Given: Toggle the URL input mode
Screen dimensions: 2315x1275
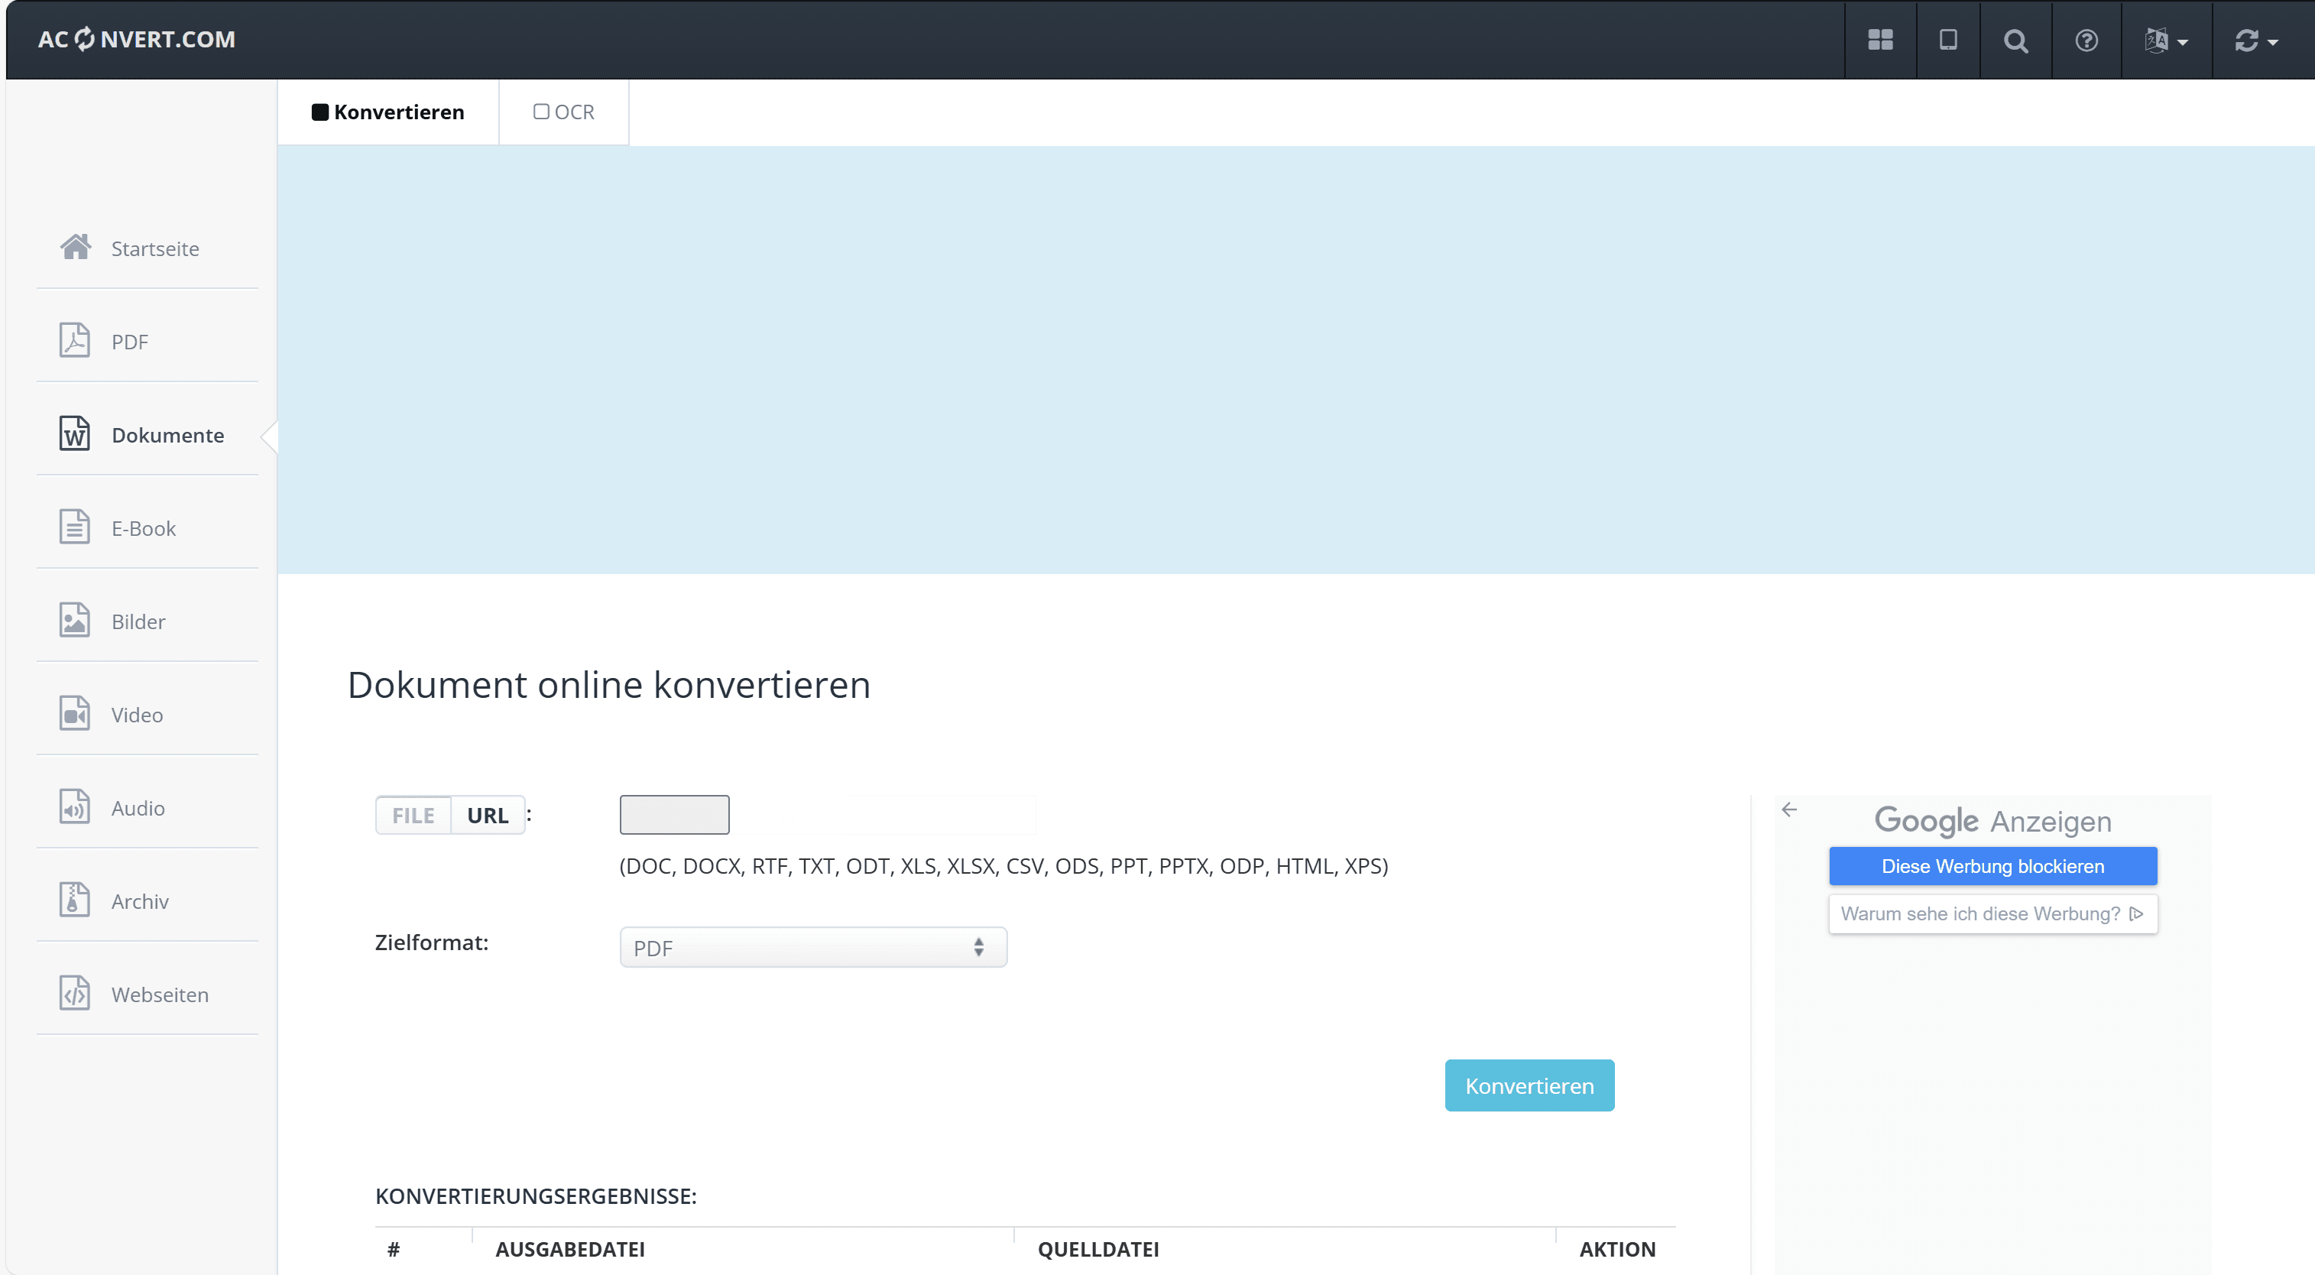Looking at the screenshot, I should click(x=486, y=815).
